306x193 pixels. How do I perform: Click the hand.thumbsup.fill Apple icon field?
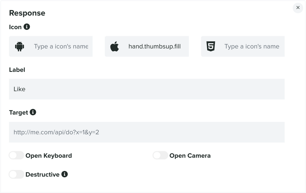[154, 46]
